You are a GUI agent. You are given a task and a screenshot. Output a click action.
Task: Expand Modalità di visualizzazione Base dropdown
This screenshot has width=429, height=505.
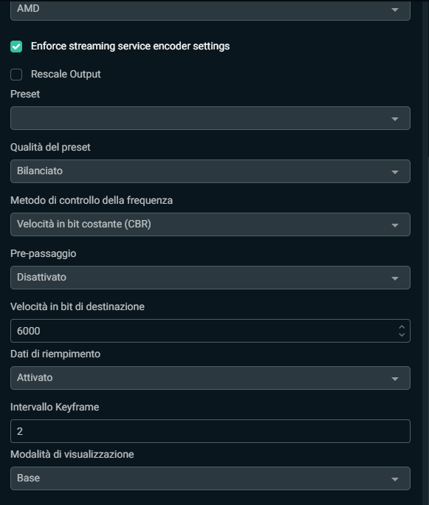tap(210, 478)
